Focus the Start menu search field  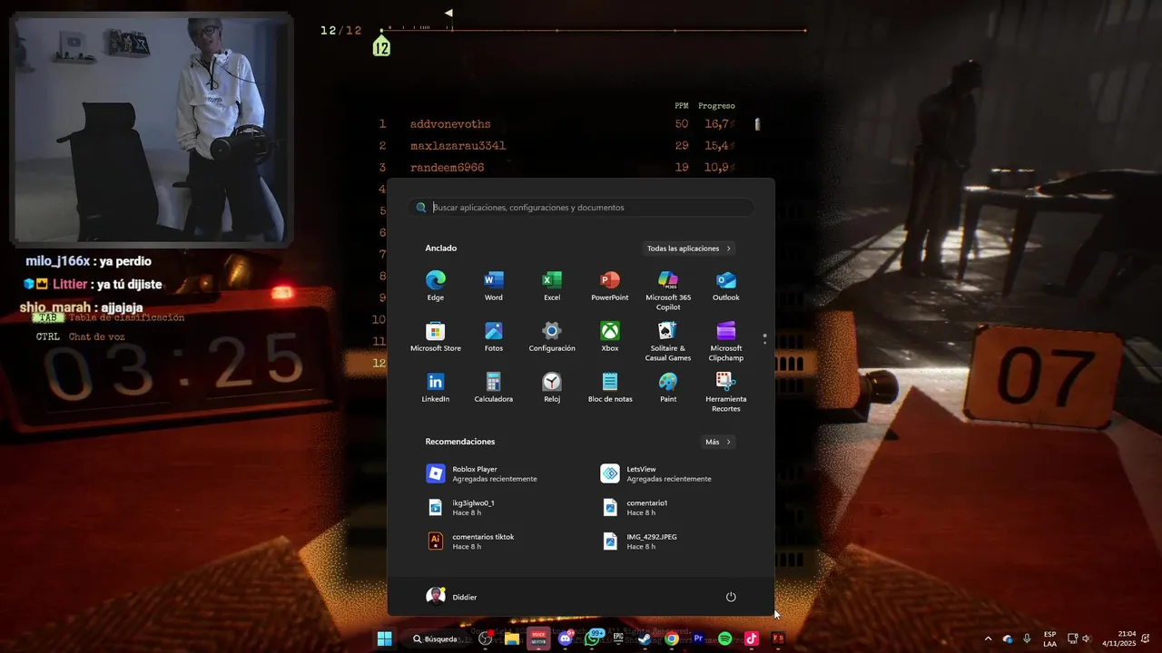pos(581,208)
